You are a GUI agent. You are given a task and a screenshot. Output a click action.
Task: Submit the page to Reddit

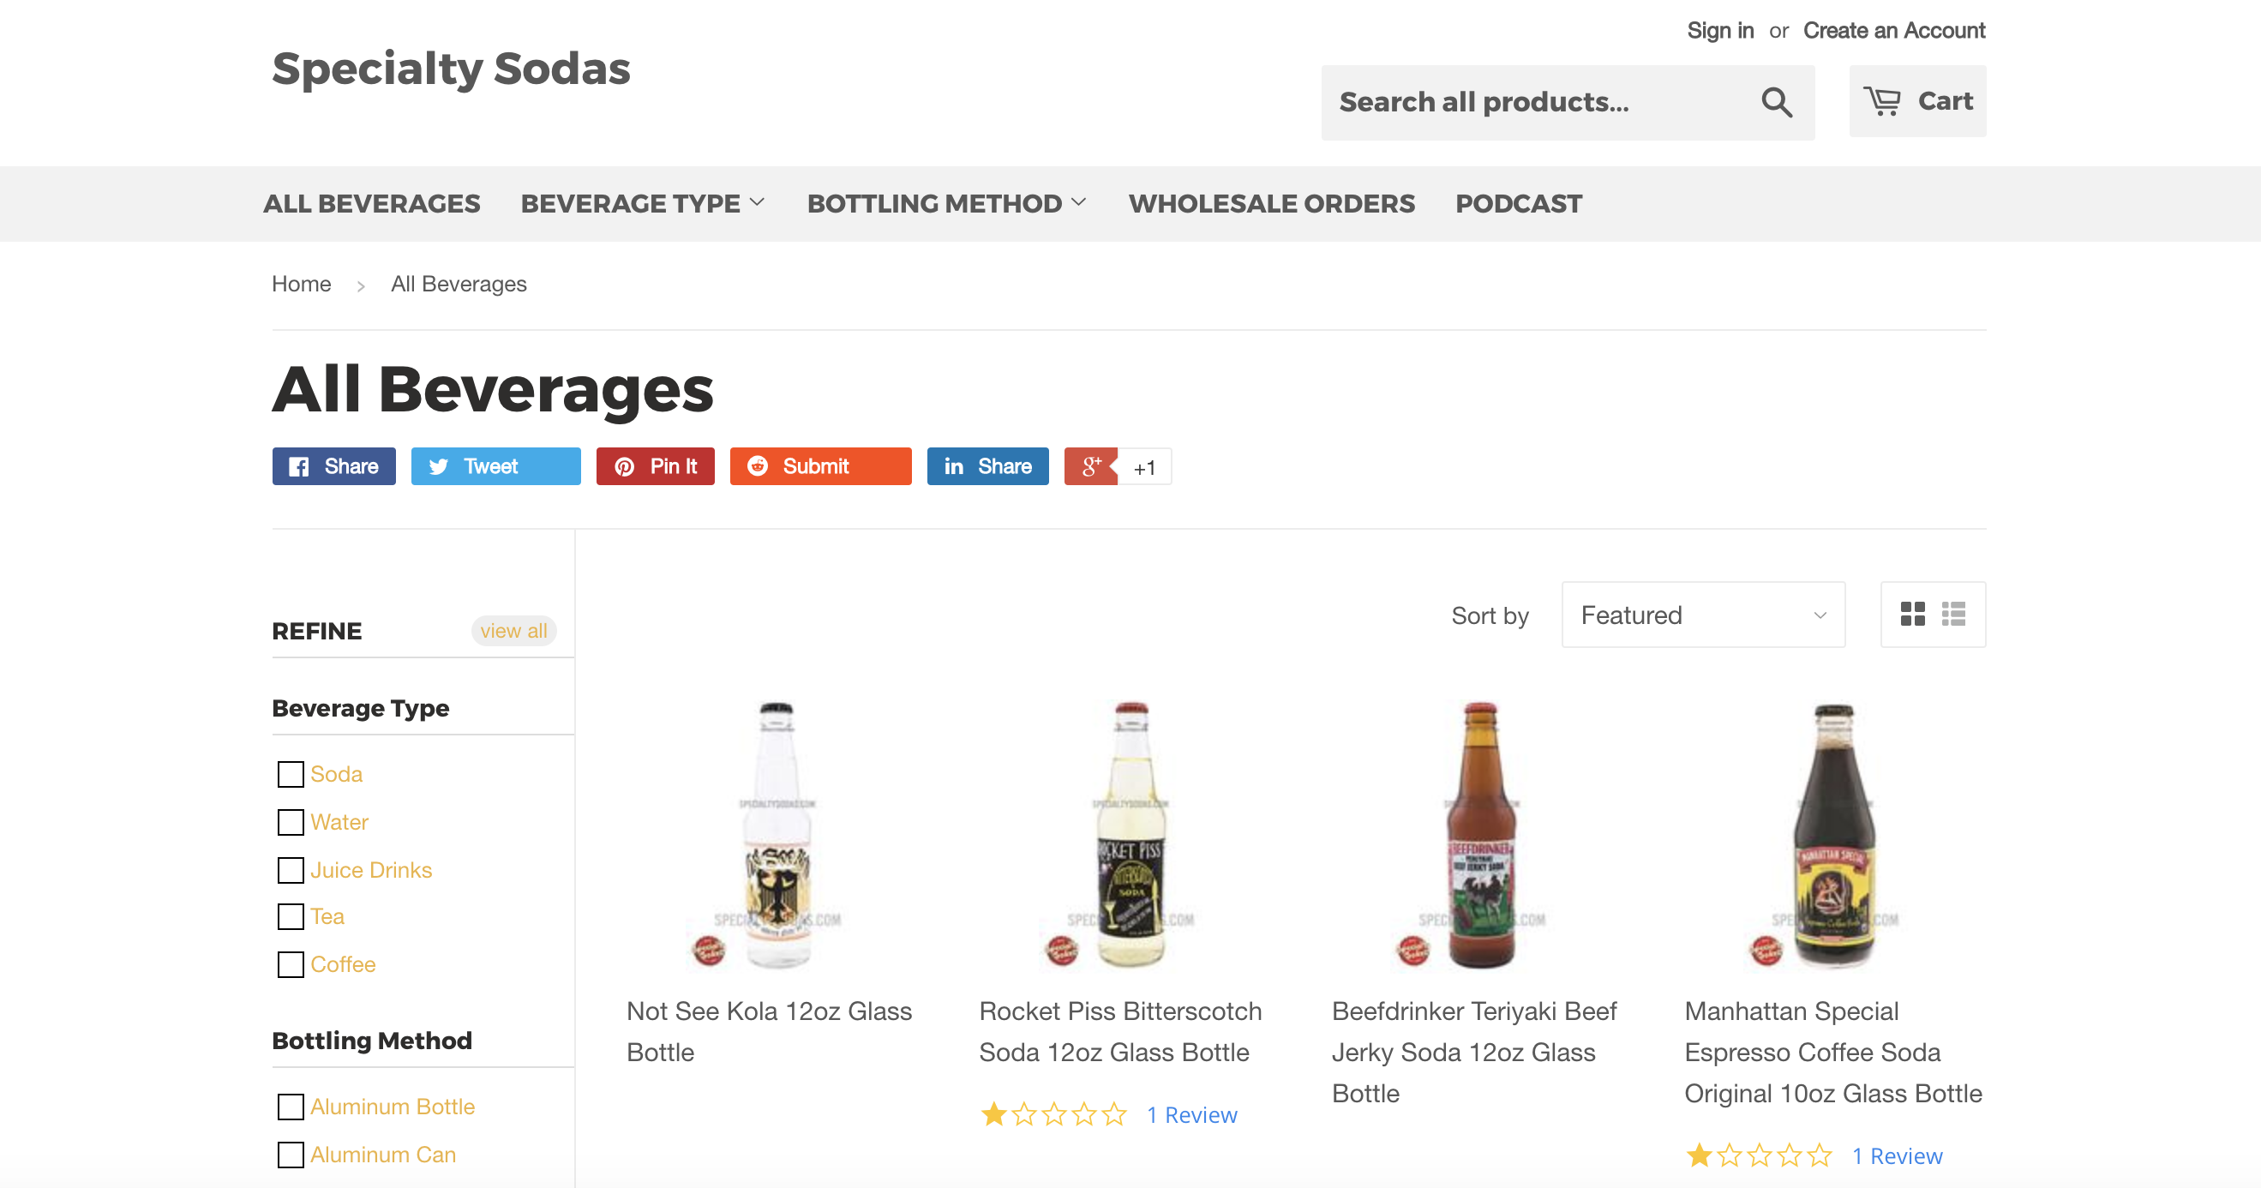pyautogui.click(x=821, y=466)
